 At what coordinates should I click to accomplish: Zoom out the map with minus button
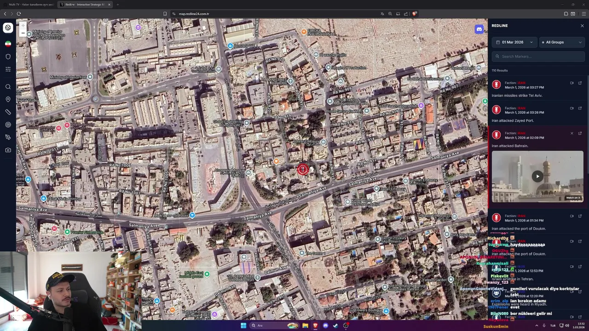pyautogui.click(x=23, y=33)
